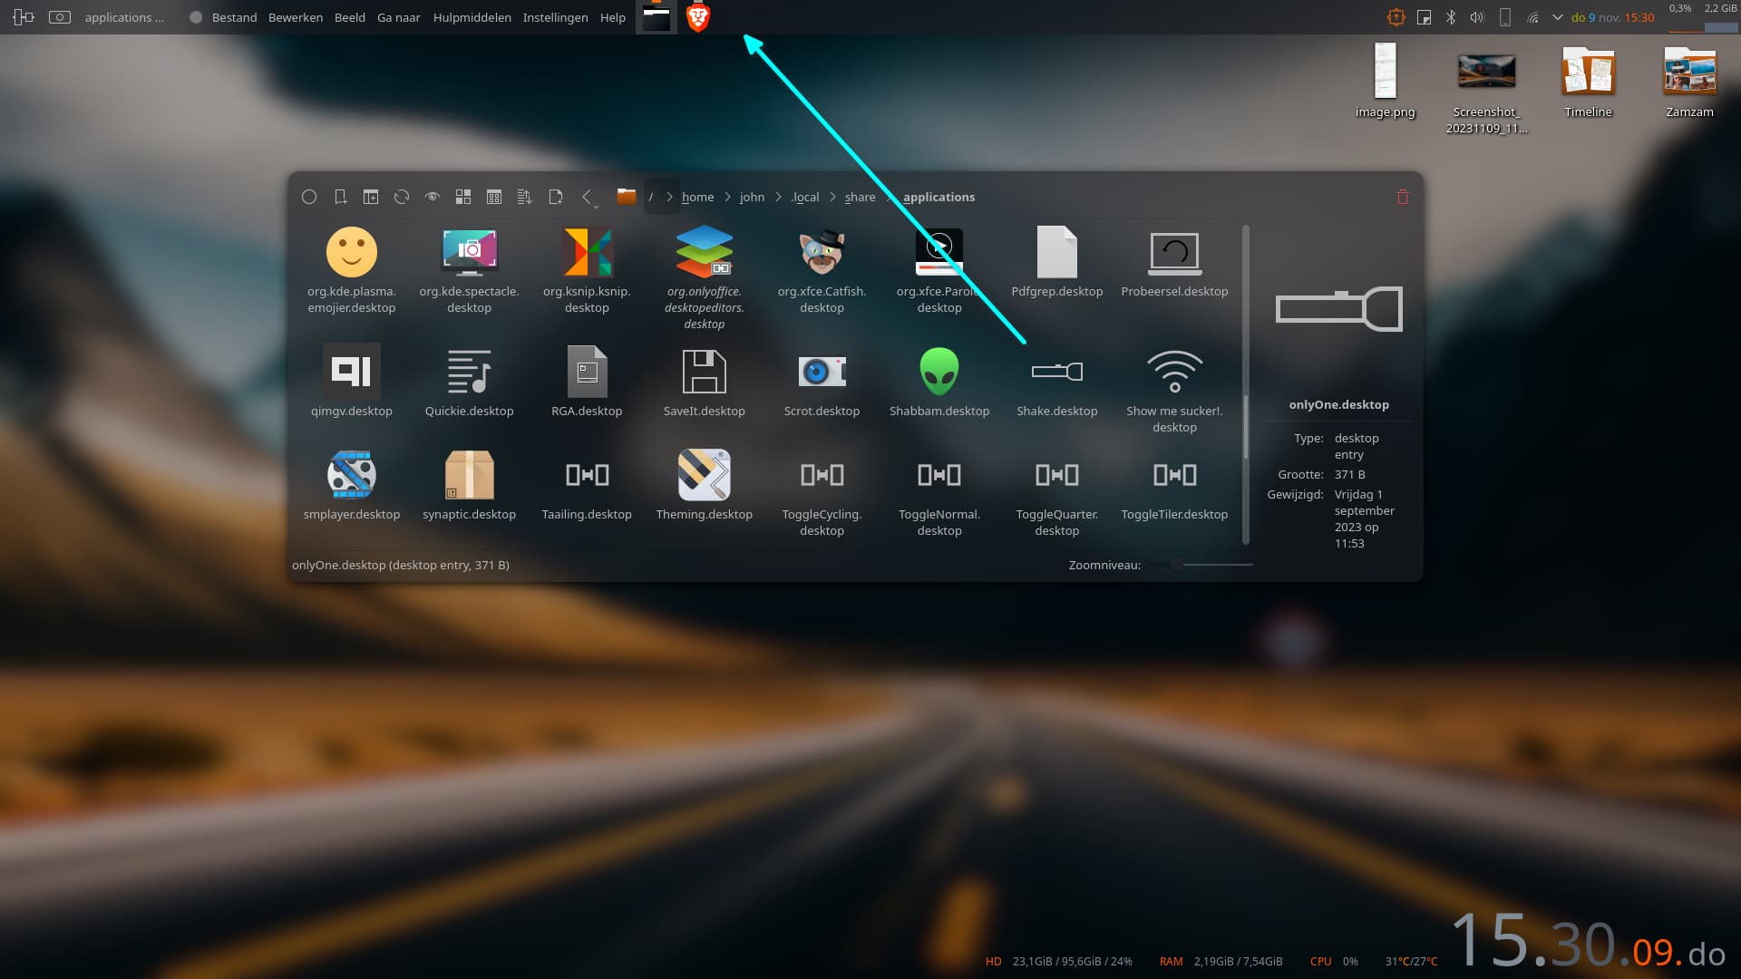1741x979 pixels.
Task: Select org.onlyoffice.desktopeditors.desktop icon
Action: click(705, 252)
